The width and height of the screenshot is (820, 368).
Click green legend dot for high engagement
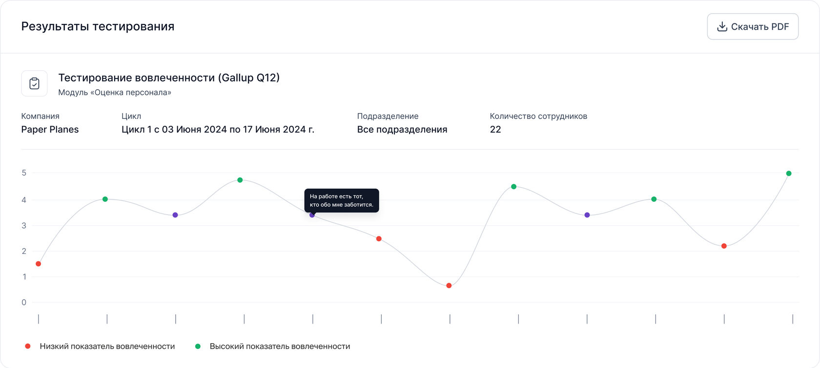198,346
